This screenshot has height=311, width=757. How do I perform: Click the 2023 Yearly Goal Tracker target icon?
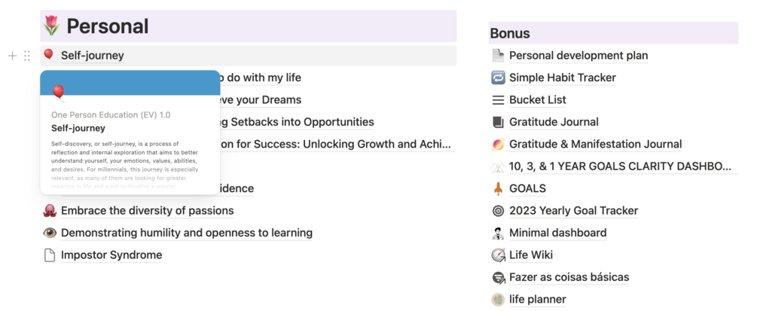pos(498,211)
